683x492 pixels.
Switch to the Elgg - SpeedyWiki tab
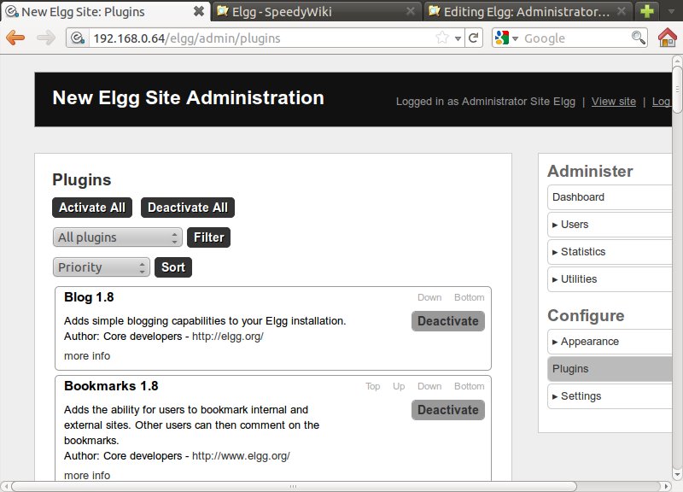point(316,12)
